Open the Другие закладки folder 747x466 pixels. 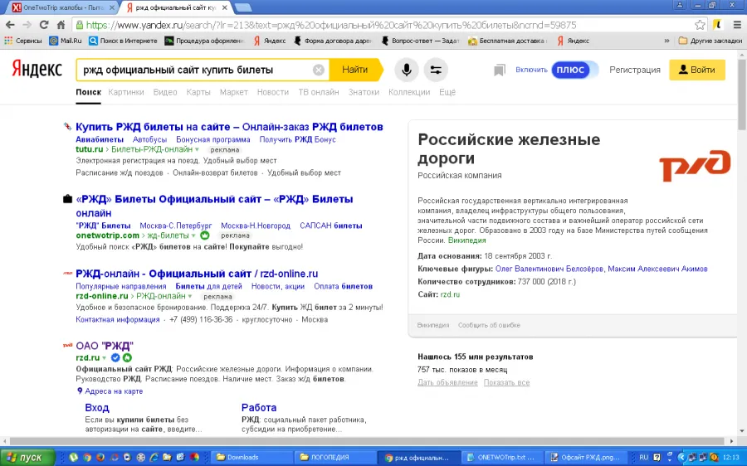pyautogui.click(x=710, y=41)
